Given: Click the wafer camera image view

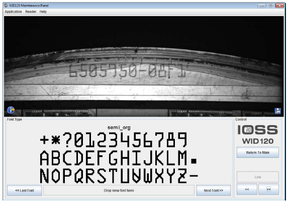Looking at the screenshot, I should pyautogui.click(x=144, y=66).
